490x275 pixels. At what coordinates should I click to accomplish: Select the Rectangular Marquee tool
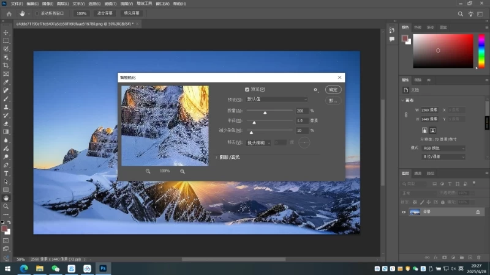[x=6, y=41]
